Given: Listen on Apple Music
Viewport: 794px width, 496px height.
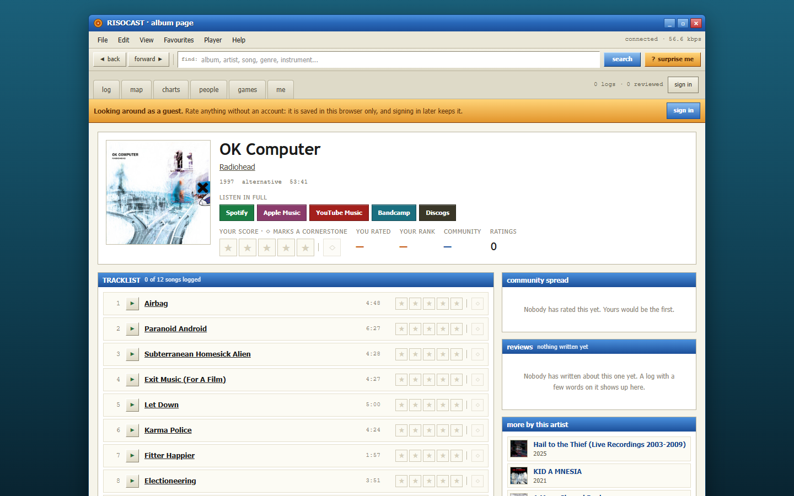Looking at the screenshot, I should [282, 213].
